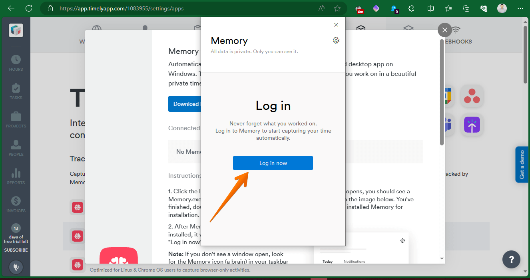Screen dimensions: 530x280
Task: Open Browser essentials heart icon
Action: (x=483, y=8)
